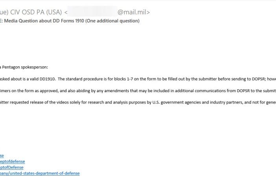
Task: Click "DOPSR" in the standard procedure sentence
Action: [x=258, y=79]
